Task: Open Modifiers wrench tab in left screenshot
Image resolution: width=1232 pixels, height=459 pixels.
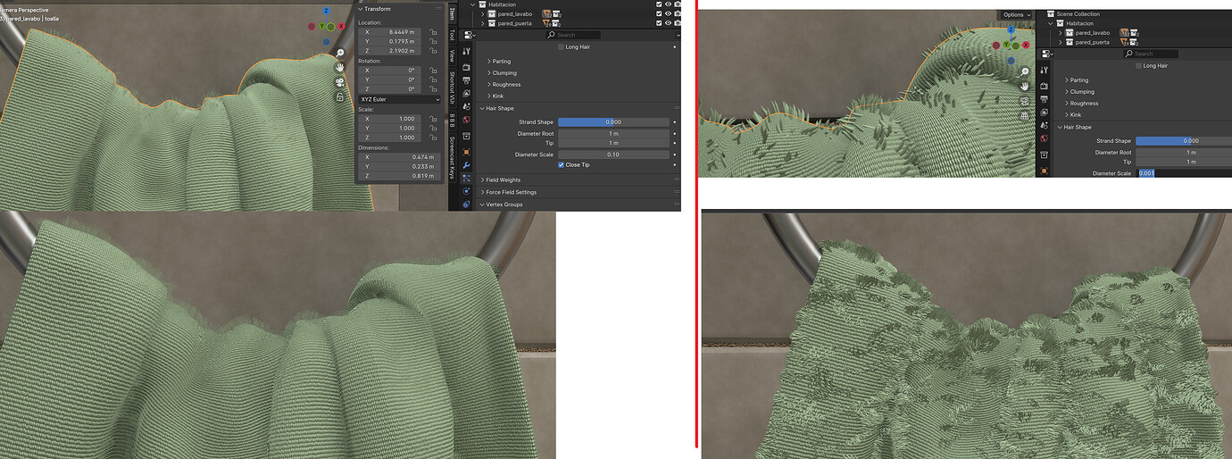Action: tap(466, 165)
